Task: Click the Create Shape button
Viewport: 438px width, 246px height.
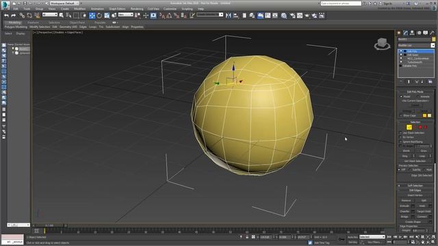Action: click(413, 221)
